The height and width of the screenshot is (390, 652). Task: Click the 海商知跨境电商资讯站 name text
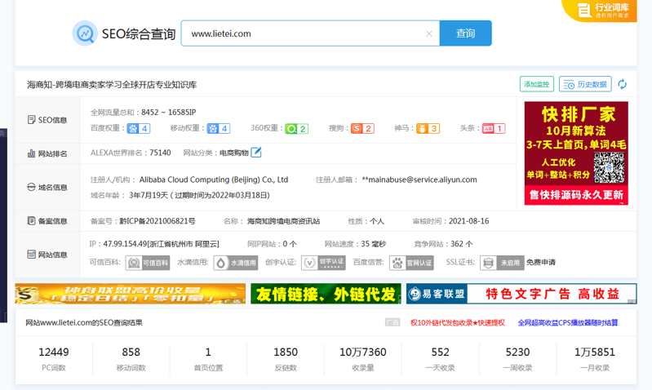[x=284, y=221]
